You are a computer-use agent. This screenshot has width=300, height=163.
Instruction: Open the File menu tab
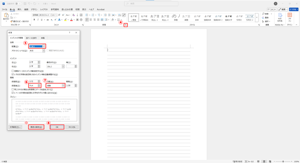pyautogui.click(x=5, y=9)
